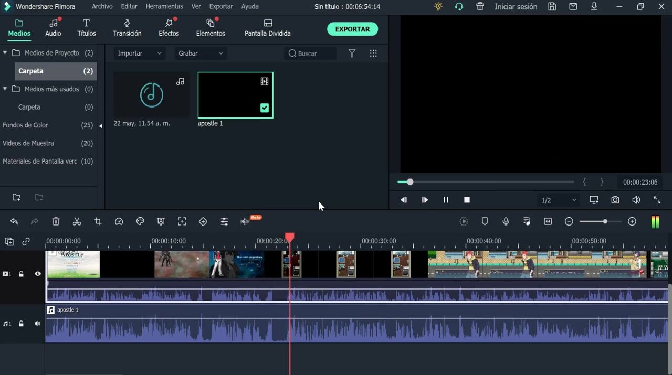Click the lightbulb tips icon in title bar

[x=438, y=7]
